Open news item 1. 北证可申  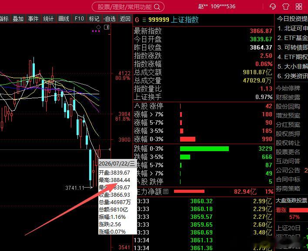[x=292, y=28]
